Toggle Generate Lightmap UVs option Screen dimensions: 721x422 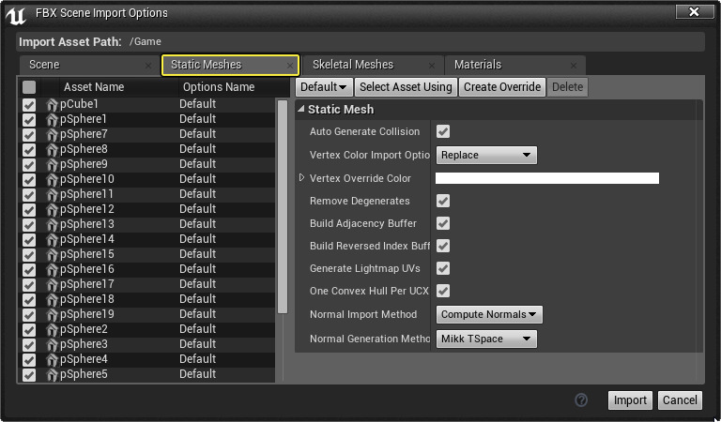pyautogui.click(x=443, y=268)
